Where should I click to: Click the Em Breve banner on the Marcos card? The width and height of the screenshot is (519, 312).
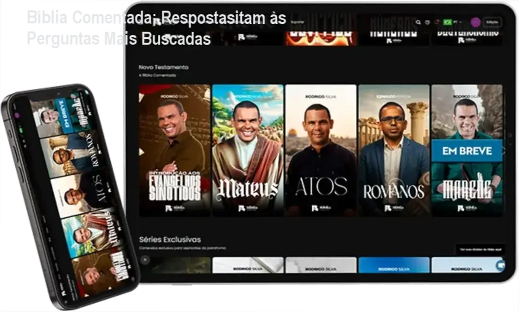coord(467,150)
